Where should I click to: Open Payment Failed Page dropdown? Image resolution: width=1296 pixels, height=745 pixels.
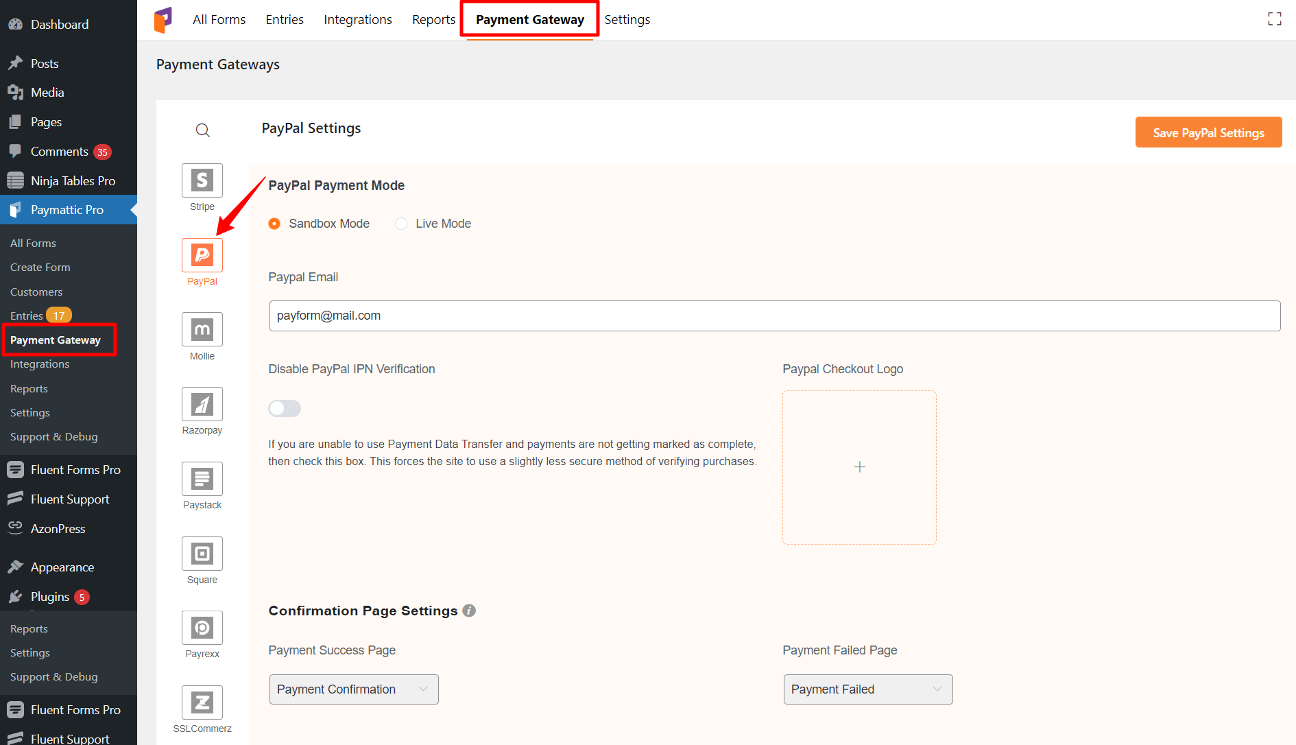pos(868,689)
